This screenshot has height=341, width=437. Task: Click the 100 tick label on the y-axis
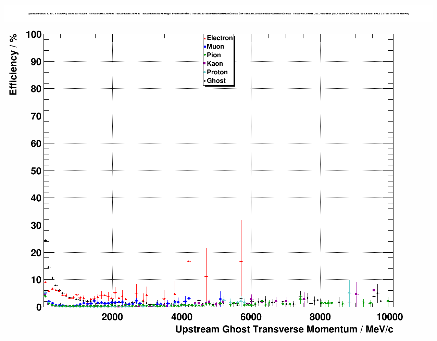33,35
